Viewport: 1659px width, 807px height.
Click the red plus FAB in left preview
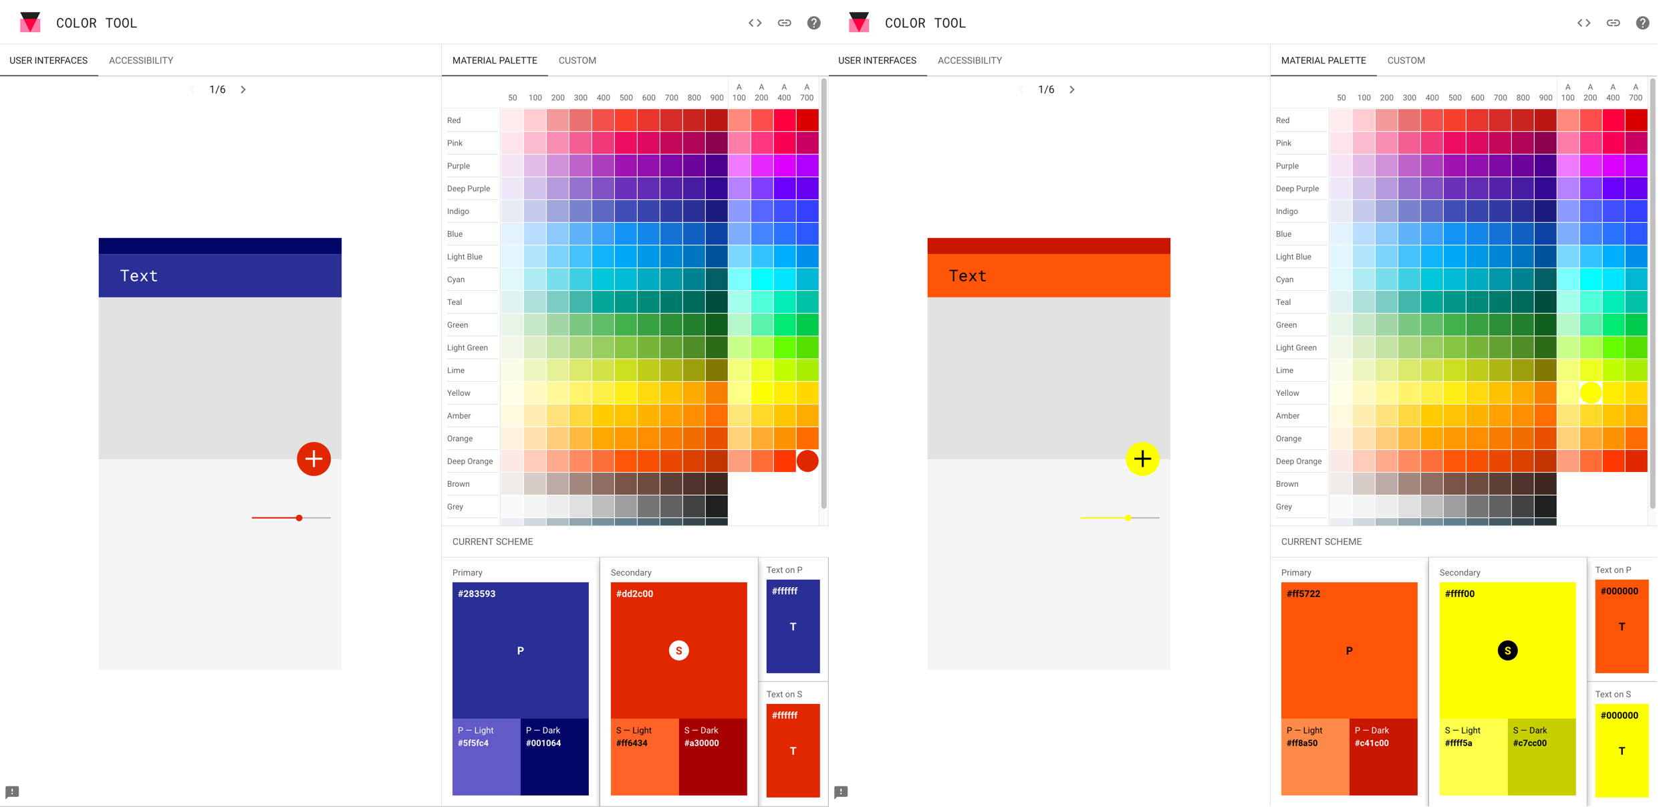click(313, 459)
